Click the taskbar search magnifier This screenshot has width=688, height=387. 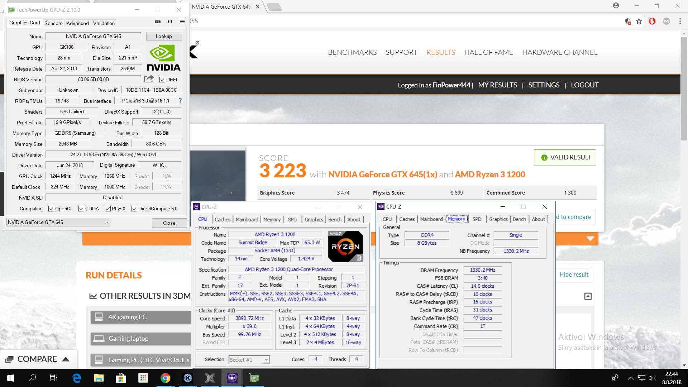coord(32,378)
